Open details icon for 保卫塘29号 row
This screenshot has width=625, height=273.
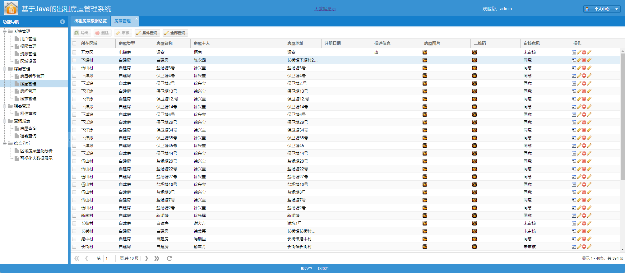(x=574, y=122)
